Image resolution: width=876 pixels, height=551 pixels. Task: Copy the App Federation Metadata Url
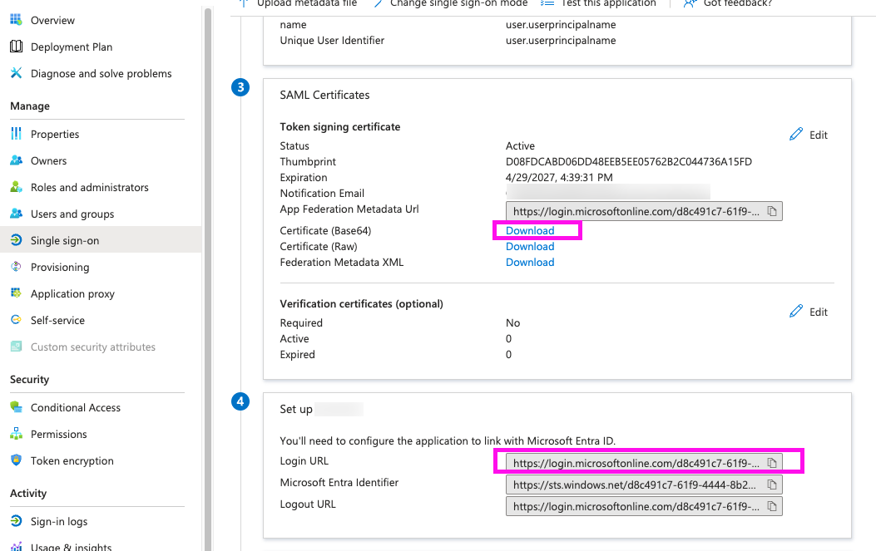772,212
